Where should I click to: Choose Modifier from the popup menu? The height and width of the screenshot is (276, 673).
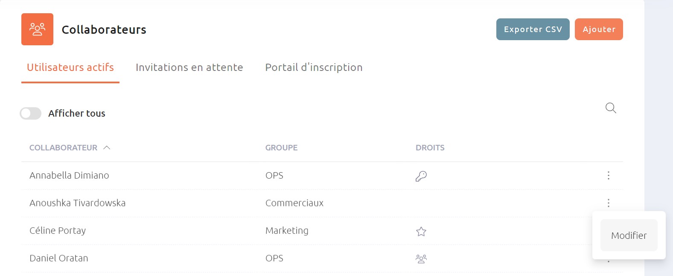pyautogui.click(x=629, y=235)
